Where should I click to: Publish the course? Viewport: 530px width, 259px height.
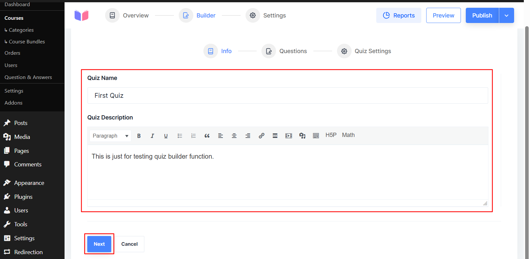[482, 16]
